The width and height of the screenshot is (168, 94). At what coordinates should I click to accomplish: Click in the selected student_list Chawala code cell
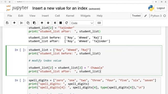94,61
